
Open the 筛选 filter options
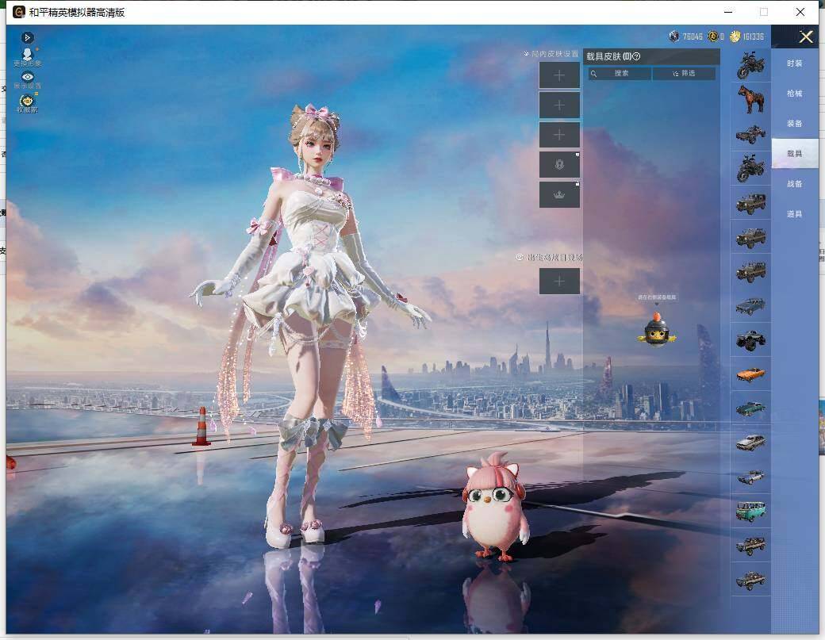(x=684, y=74)
